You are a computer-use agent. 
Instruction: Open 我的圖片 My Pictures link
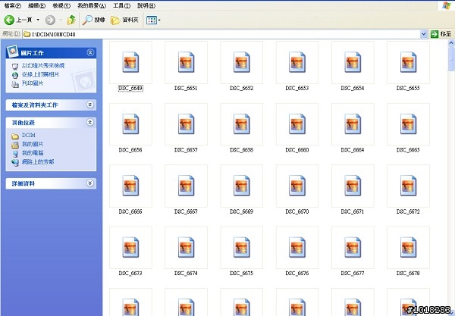(x=33, y=144)
